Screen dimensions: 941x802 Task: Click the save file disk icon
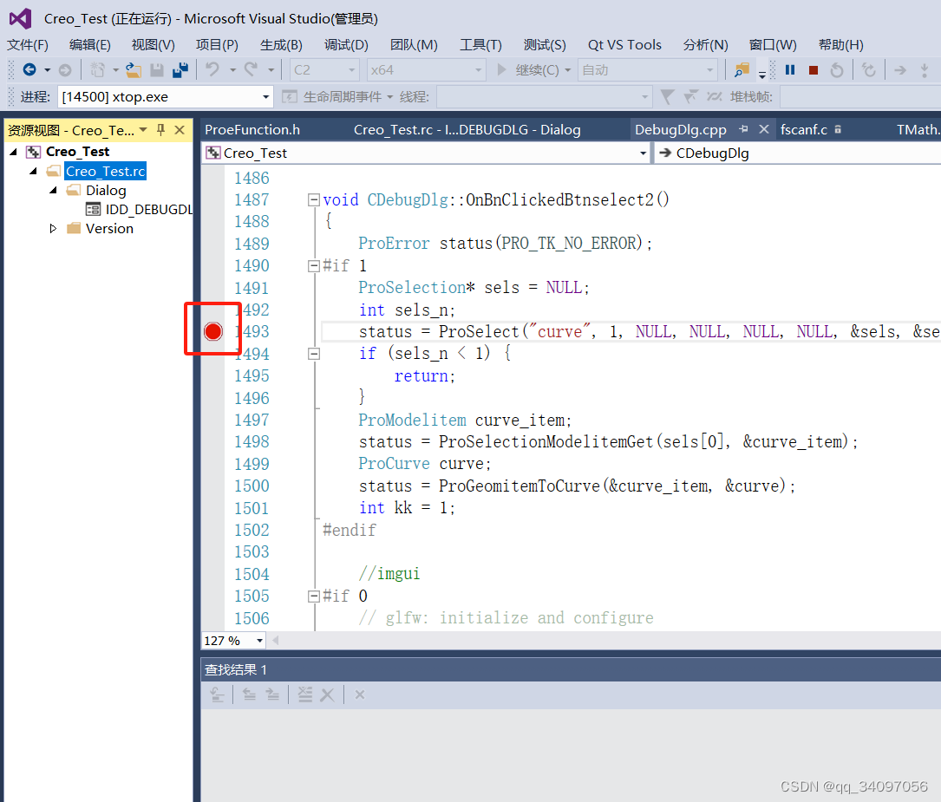(157, 70)
